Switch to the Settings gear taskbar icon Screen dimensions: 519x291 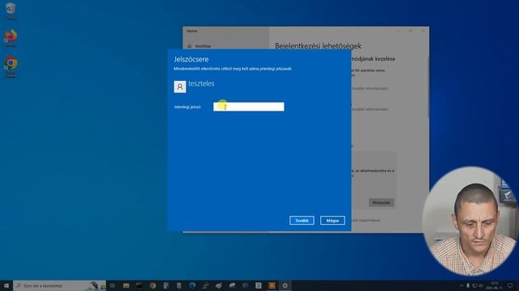[285, 285]
